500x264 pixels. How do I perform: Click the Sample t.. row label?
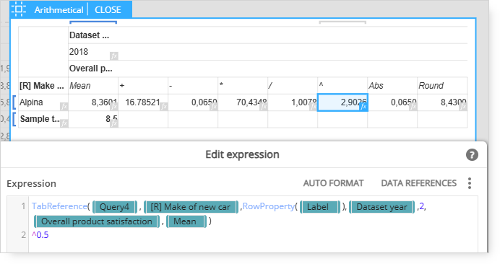pyautogui.click(x=39, y=119)
